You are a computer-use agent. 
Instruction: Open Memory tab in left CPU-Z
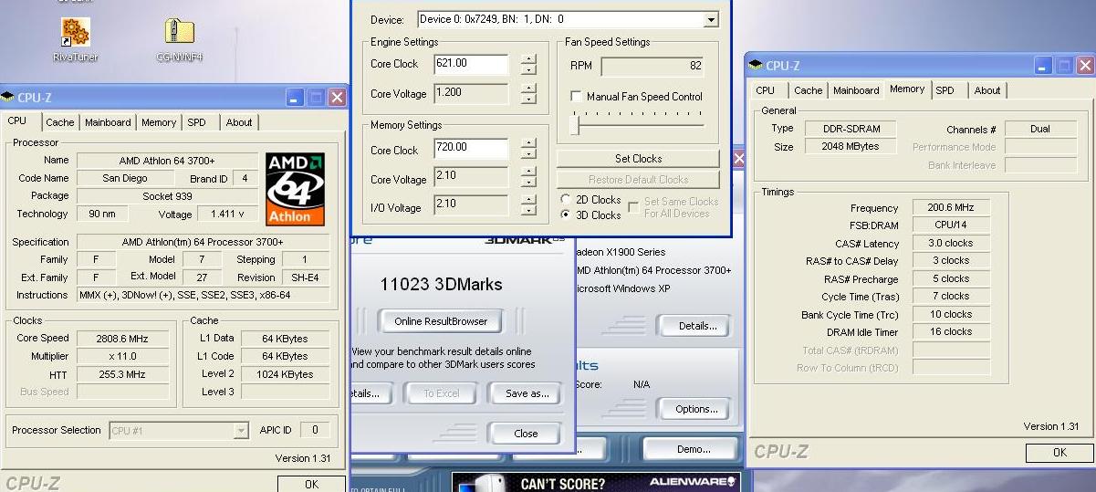coord(159,122)
